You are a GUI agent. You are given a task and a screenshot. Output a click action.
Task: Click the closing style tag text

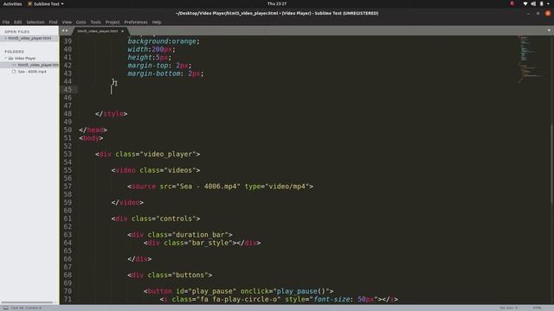(x=112, y=114)
